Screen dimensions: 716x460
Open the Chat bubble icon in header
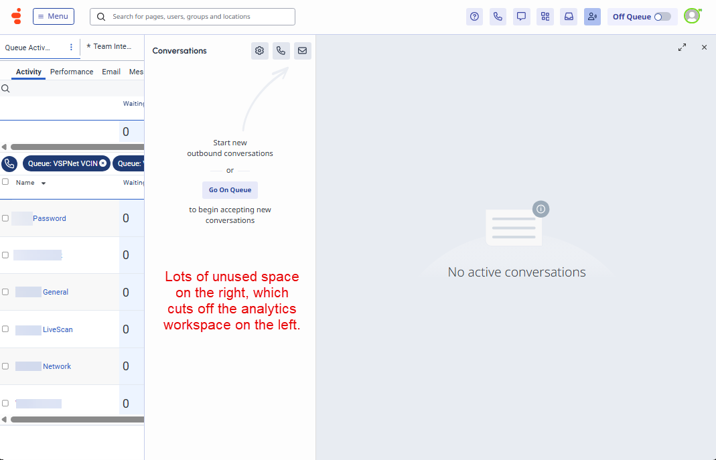(x=522, y=17)
